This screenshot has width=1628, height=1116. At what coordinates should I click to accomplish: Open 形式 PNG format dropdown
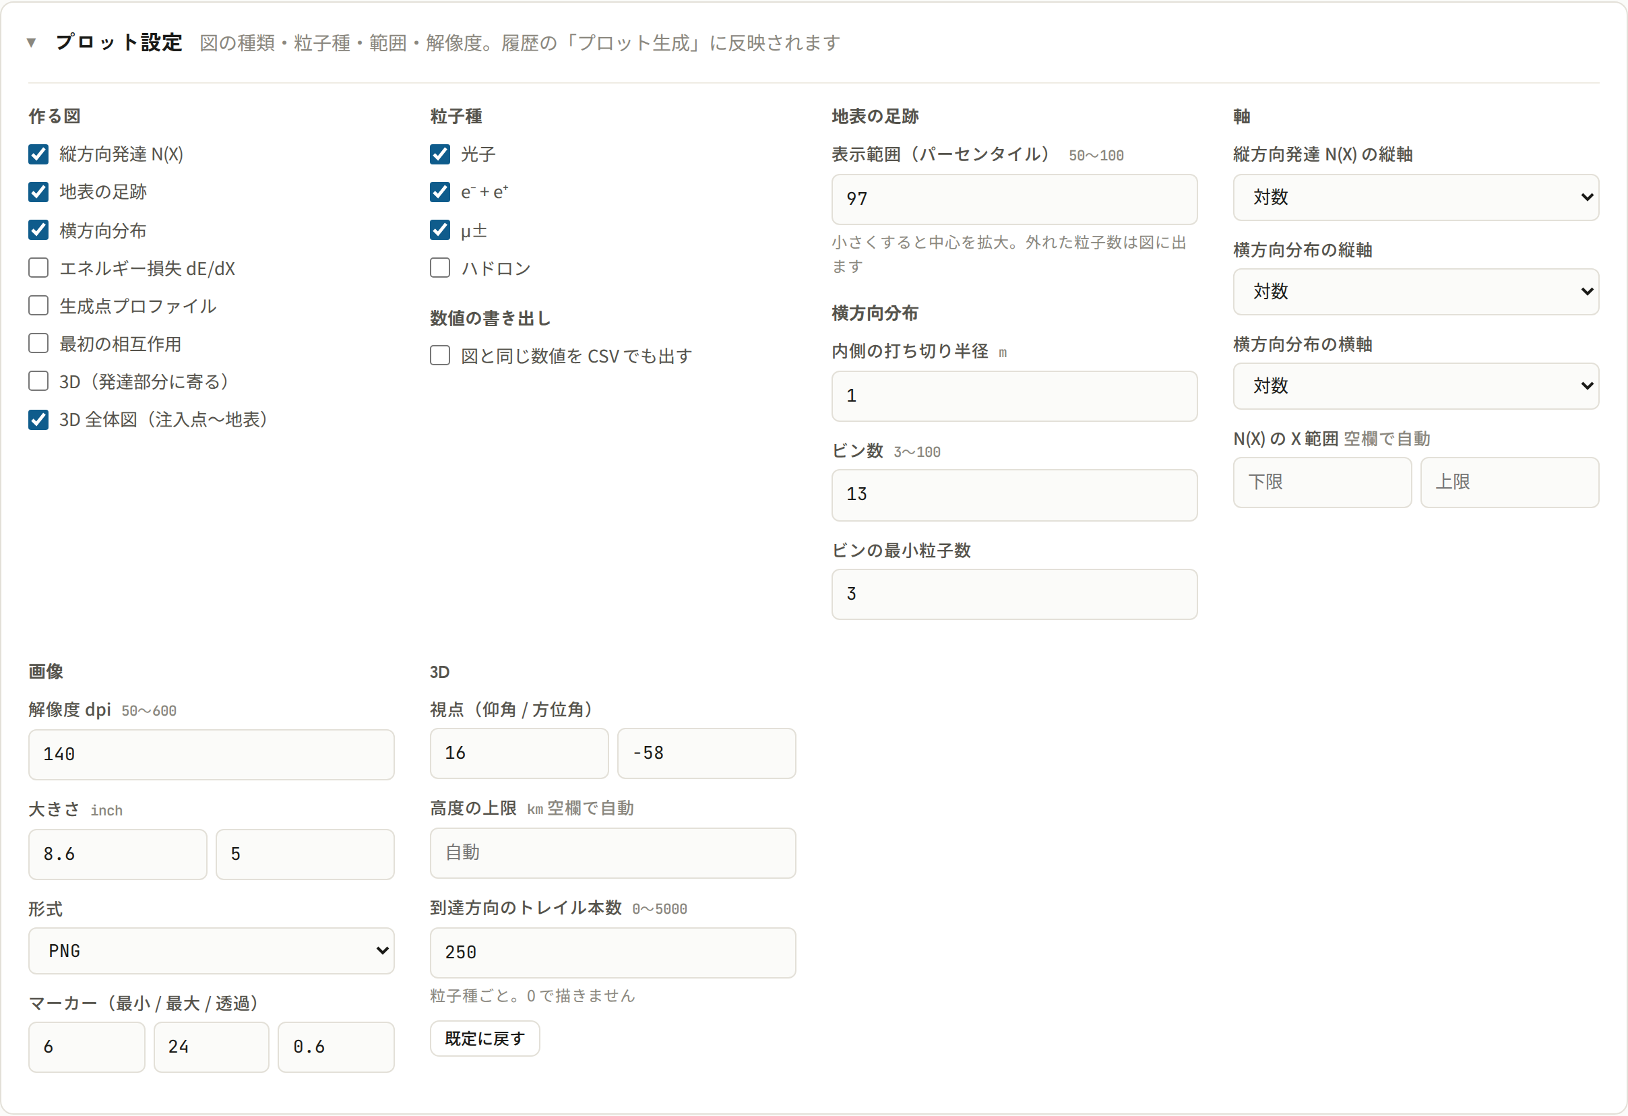(211, 952)
